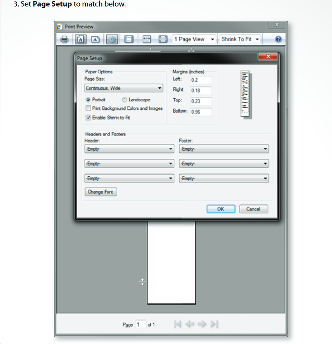Open the first Footer dropdown
This screenshot has width=332, height=344.
tap(224, 149)
